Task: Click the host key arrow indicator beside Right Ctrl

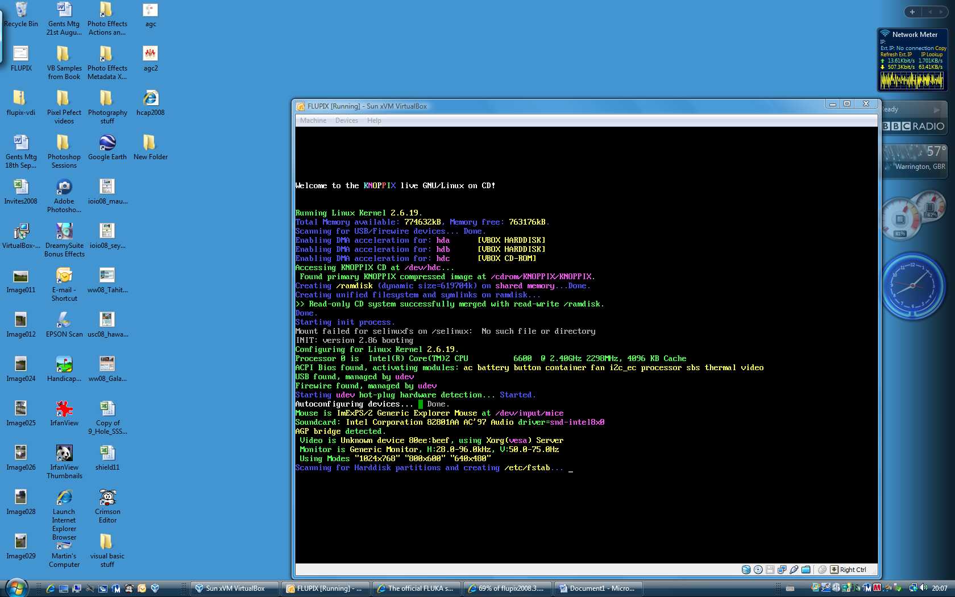Action: (x=834, y=570)
